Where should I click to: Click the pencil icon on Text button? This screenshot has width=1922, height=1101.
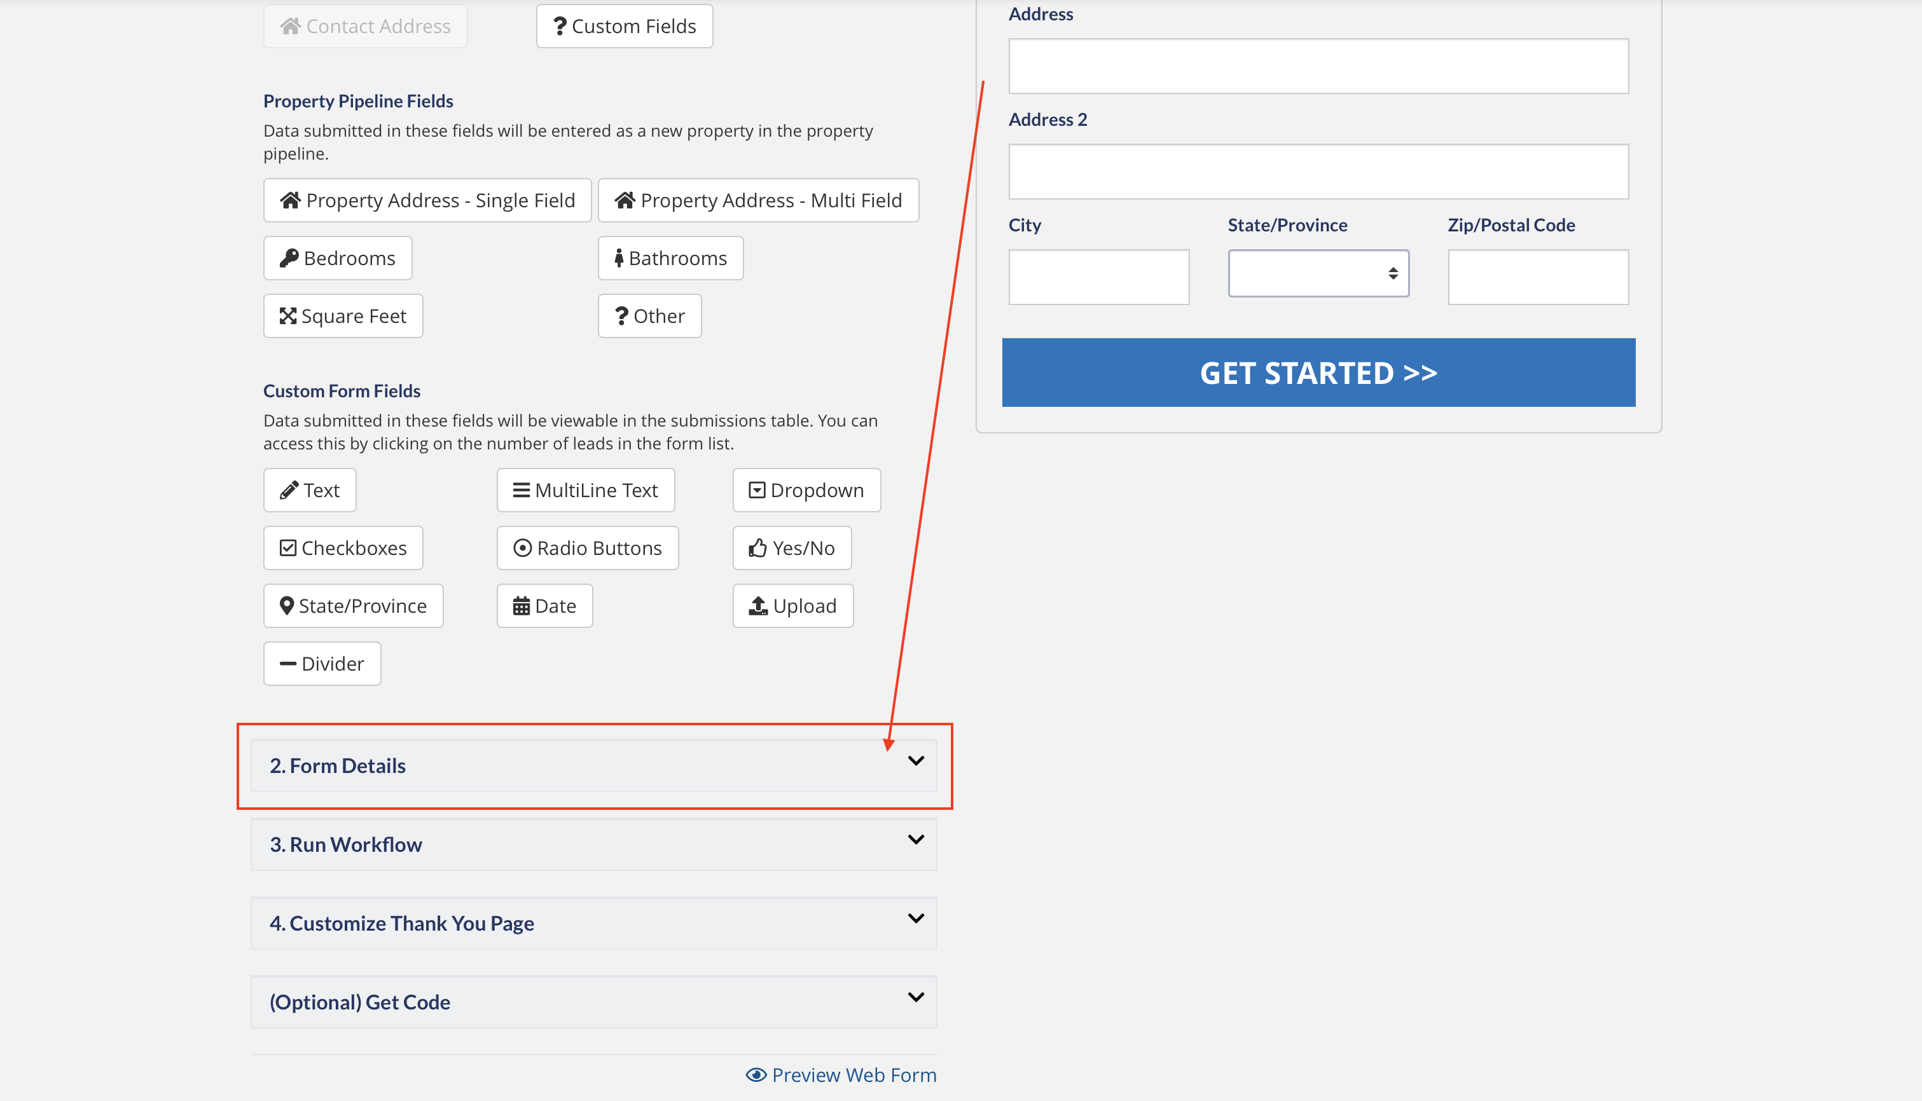tap(289, 490)
